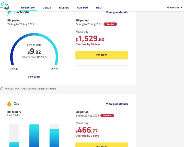Select the Help menu item
The width and height of the screenshot is (184, 147).
(x=99, y=8)
